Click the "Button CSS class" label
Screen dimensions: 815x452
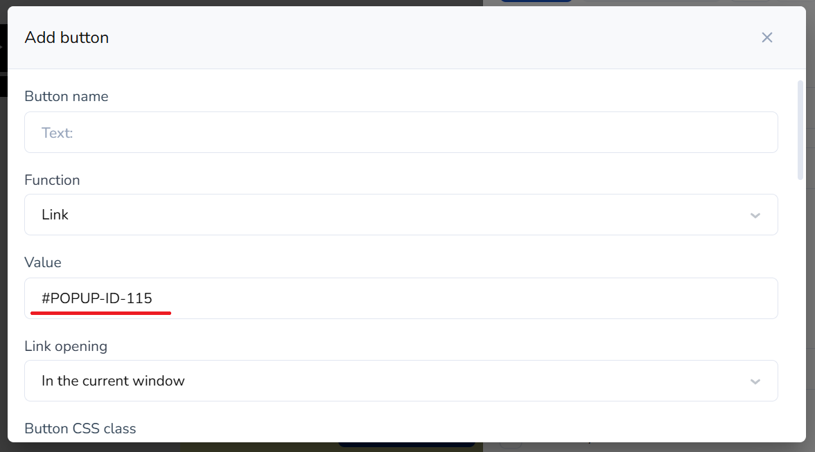click(x=80, y=428)
